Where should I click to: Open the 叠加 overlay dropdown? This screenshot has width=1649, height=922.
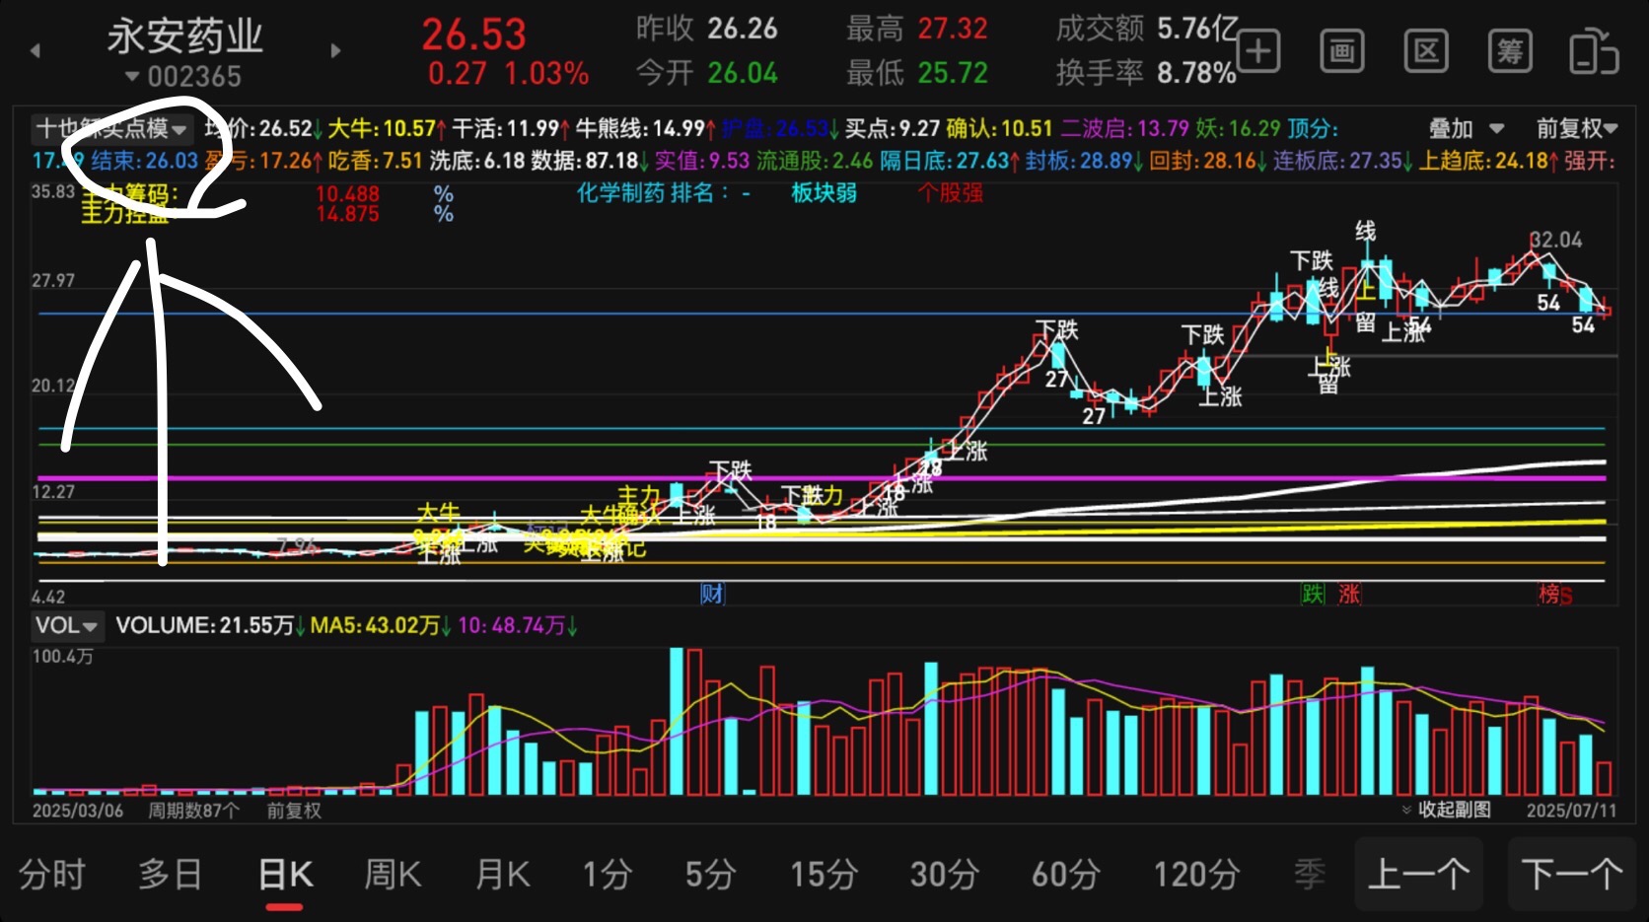[x=1467, y=129]
